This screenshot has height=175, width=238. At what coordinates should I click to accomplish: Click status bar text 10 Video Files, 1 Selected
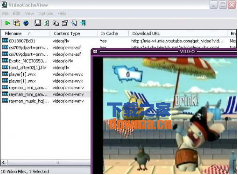[25, 172]
